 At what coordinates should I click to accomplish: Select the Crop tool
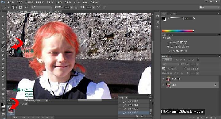(3, 33)
